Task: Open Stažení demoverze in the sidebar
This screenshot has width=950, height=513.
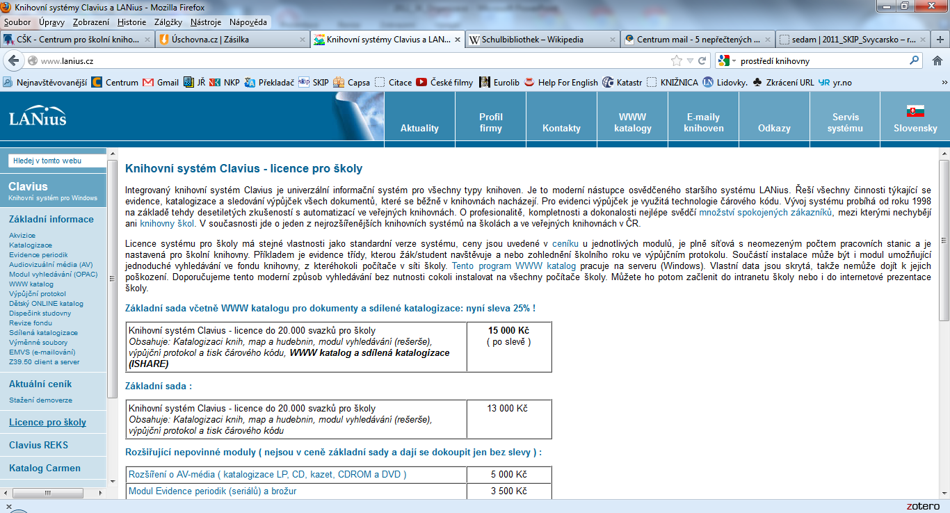Action: point(40,400)
